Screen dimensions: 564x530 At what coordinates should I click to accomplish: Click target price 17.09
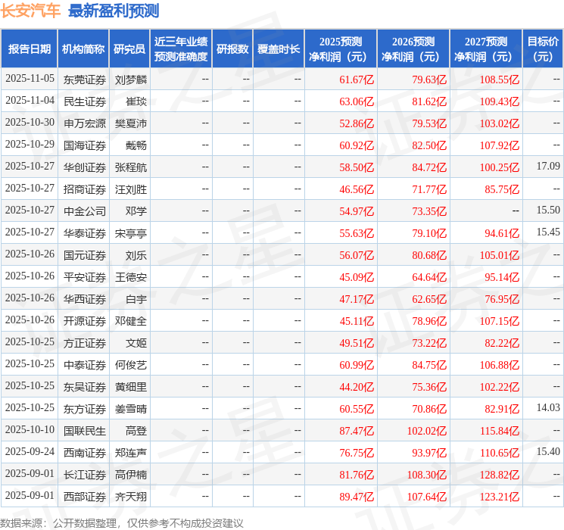[548, 166]
